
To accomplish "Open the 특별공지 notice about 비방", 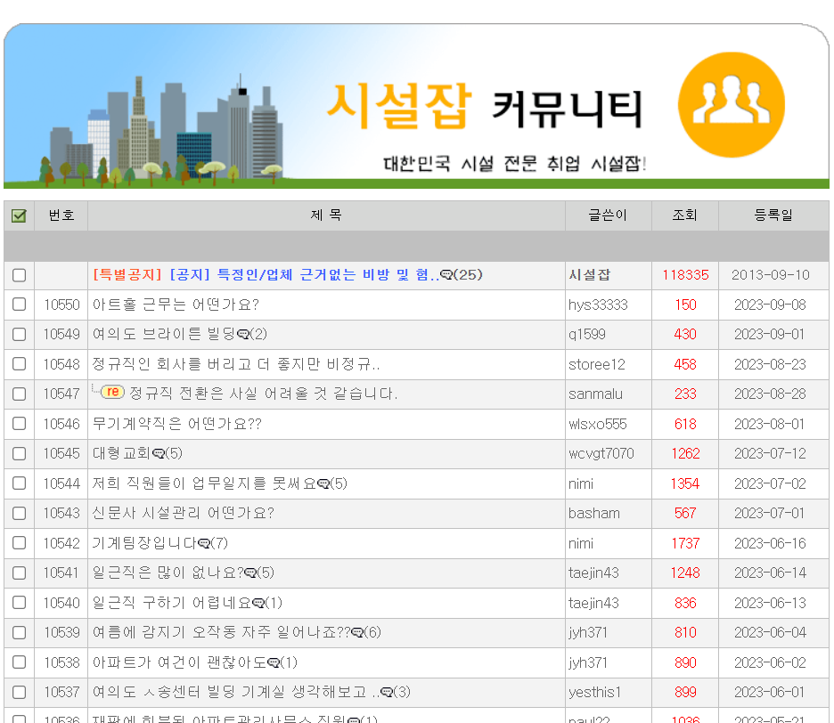I will pyautogui.click(x=266, y=275).
